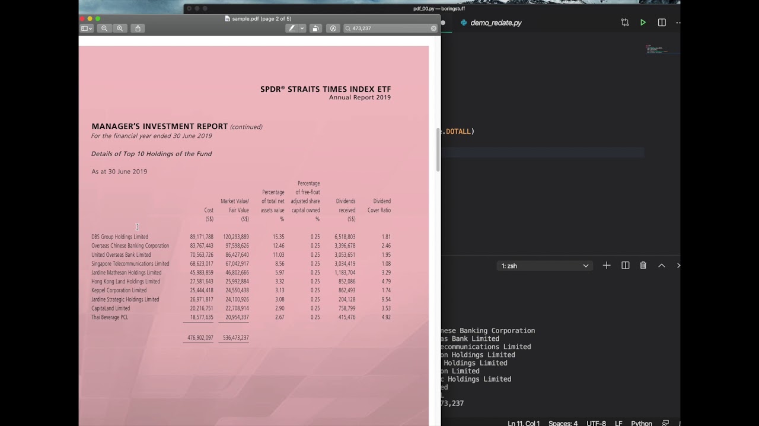Select Keppel Corporation Limited text
759x426 pixels.
119,290
